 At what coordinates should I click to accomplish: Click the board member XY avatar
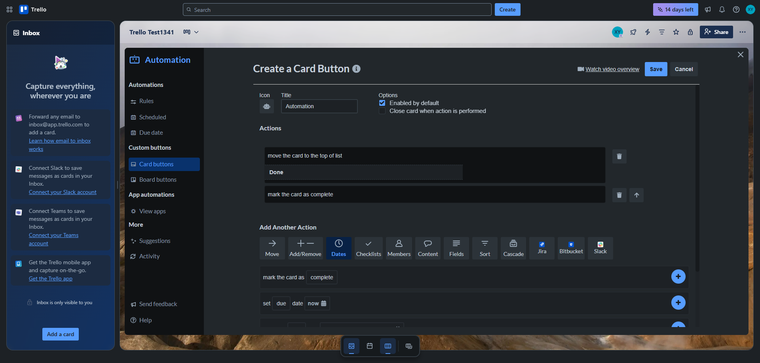point(617,32)
